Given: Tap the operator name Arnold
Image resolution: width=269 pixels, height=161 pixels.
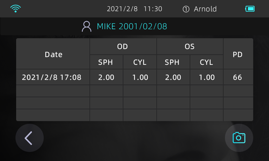Looking at the screenshot, I should 205,9.
